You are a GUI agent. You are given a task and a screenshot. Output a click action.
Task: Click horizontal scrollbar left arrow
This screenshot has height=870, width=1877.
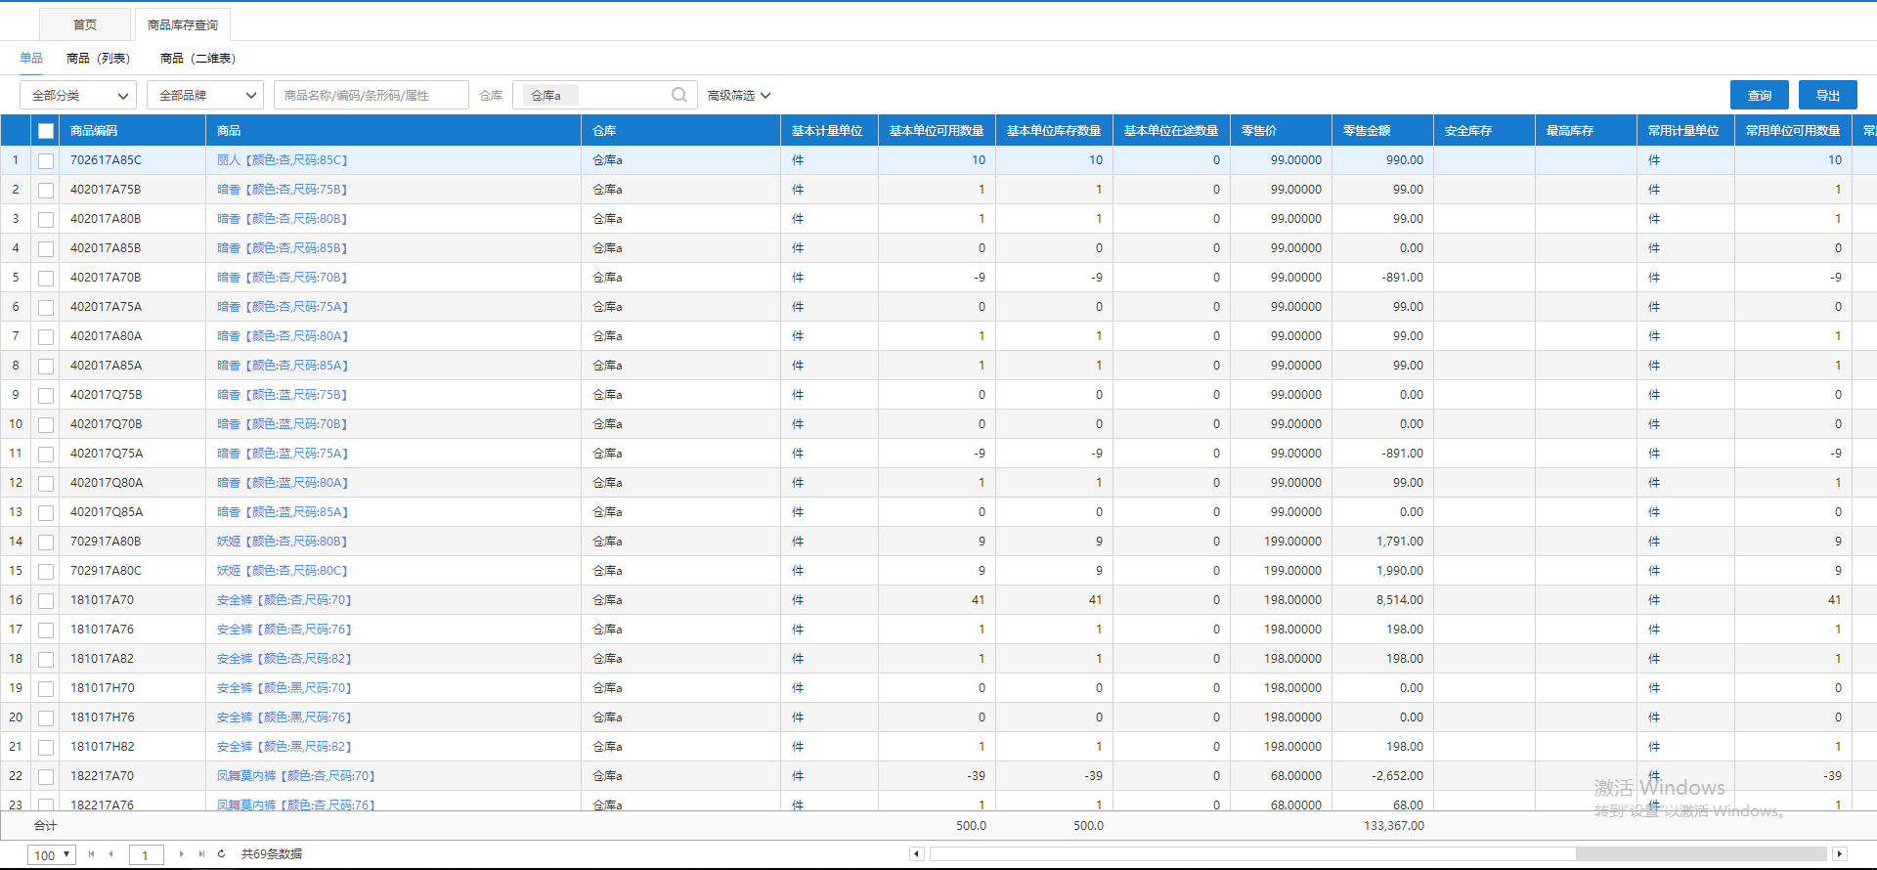[916, 854]
